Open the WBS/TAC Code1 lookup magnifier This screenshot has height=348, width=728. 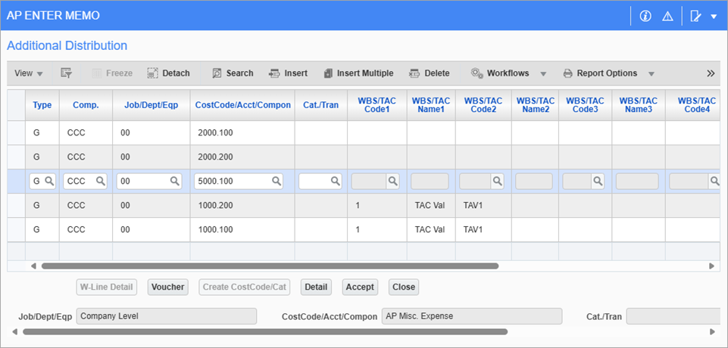[392, 181]
